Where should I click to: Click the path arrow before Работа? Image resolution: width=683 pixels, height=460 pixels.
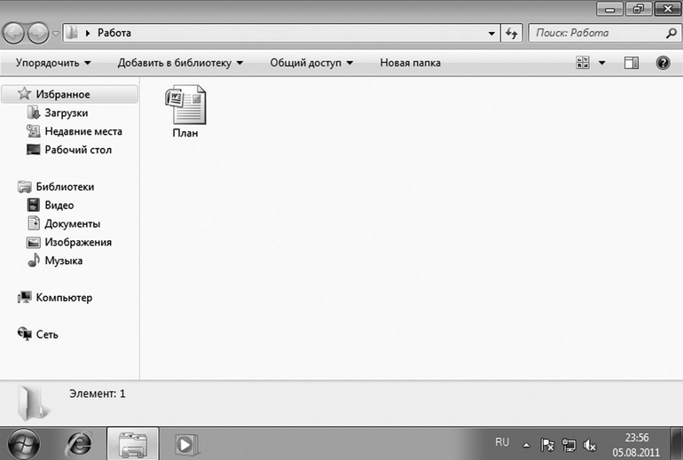88,33
